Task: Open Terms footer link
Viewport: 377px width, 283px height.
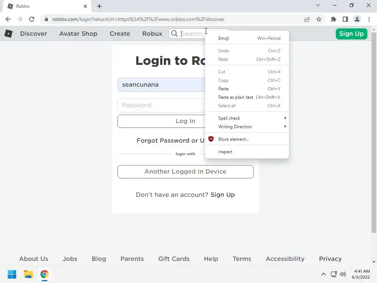Action: 242,259
